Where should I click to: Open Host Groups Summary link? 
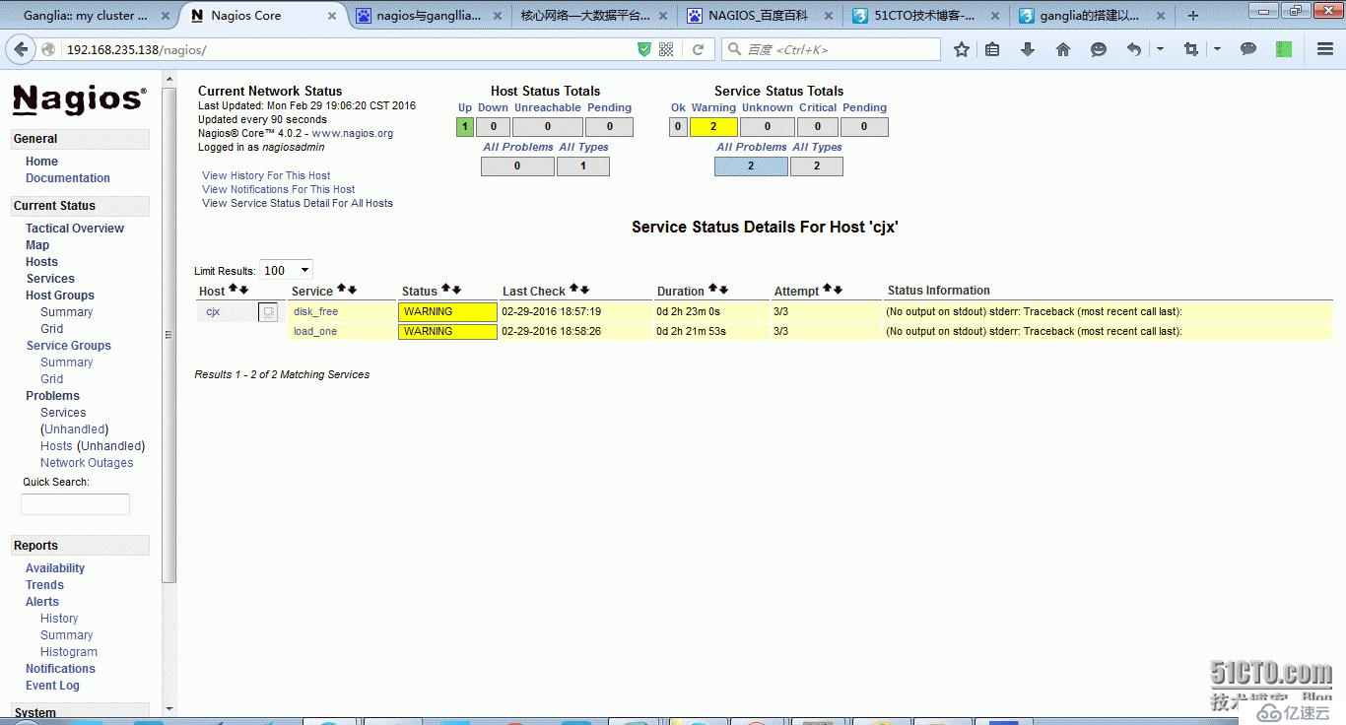(x=67, y=312)
